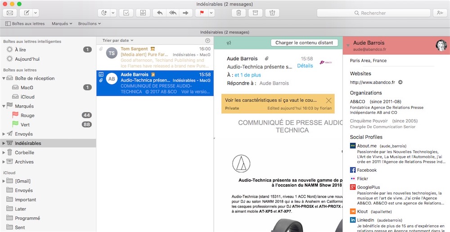Open the Facebook social profile
Image resolution: width=450 pixels, height=232 pixels.
click(363, 170)
